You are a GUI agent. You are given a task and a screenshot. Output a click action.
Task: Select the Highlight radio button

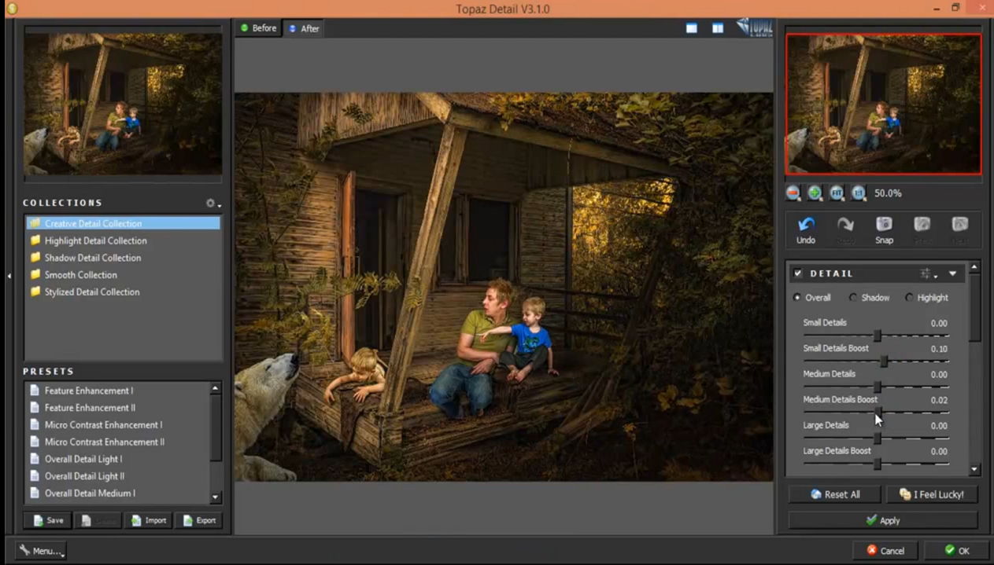[910, 298]
